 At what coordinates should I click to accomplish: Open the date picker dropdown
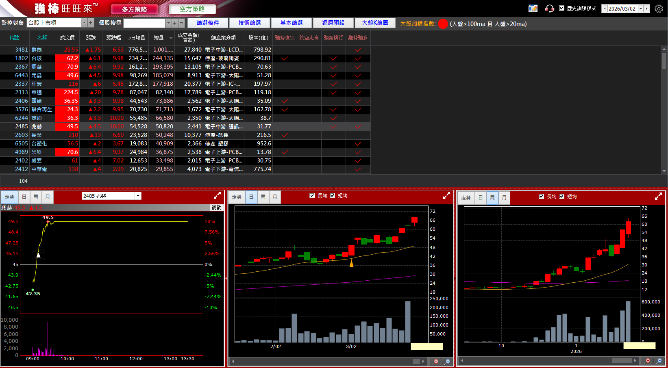point(640,9)
